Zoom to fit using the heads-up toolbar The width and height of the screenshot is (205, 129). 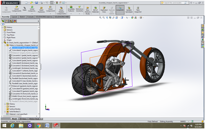tap(100, 18)
